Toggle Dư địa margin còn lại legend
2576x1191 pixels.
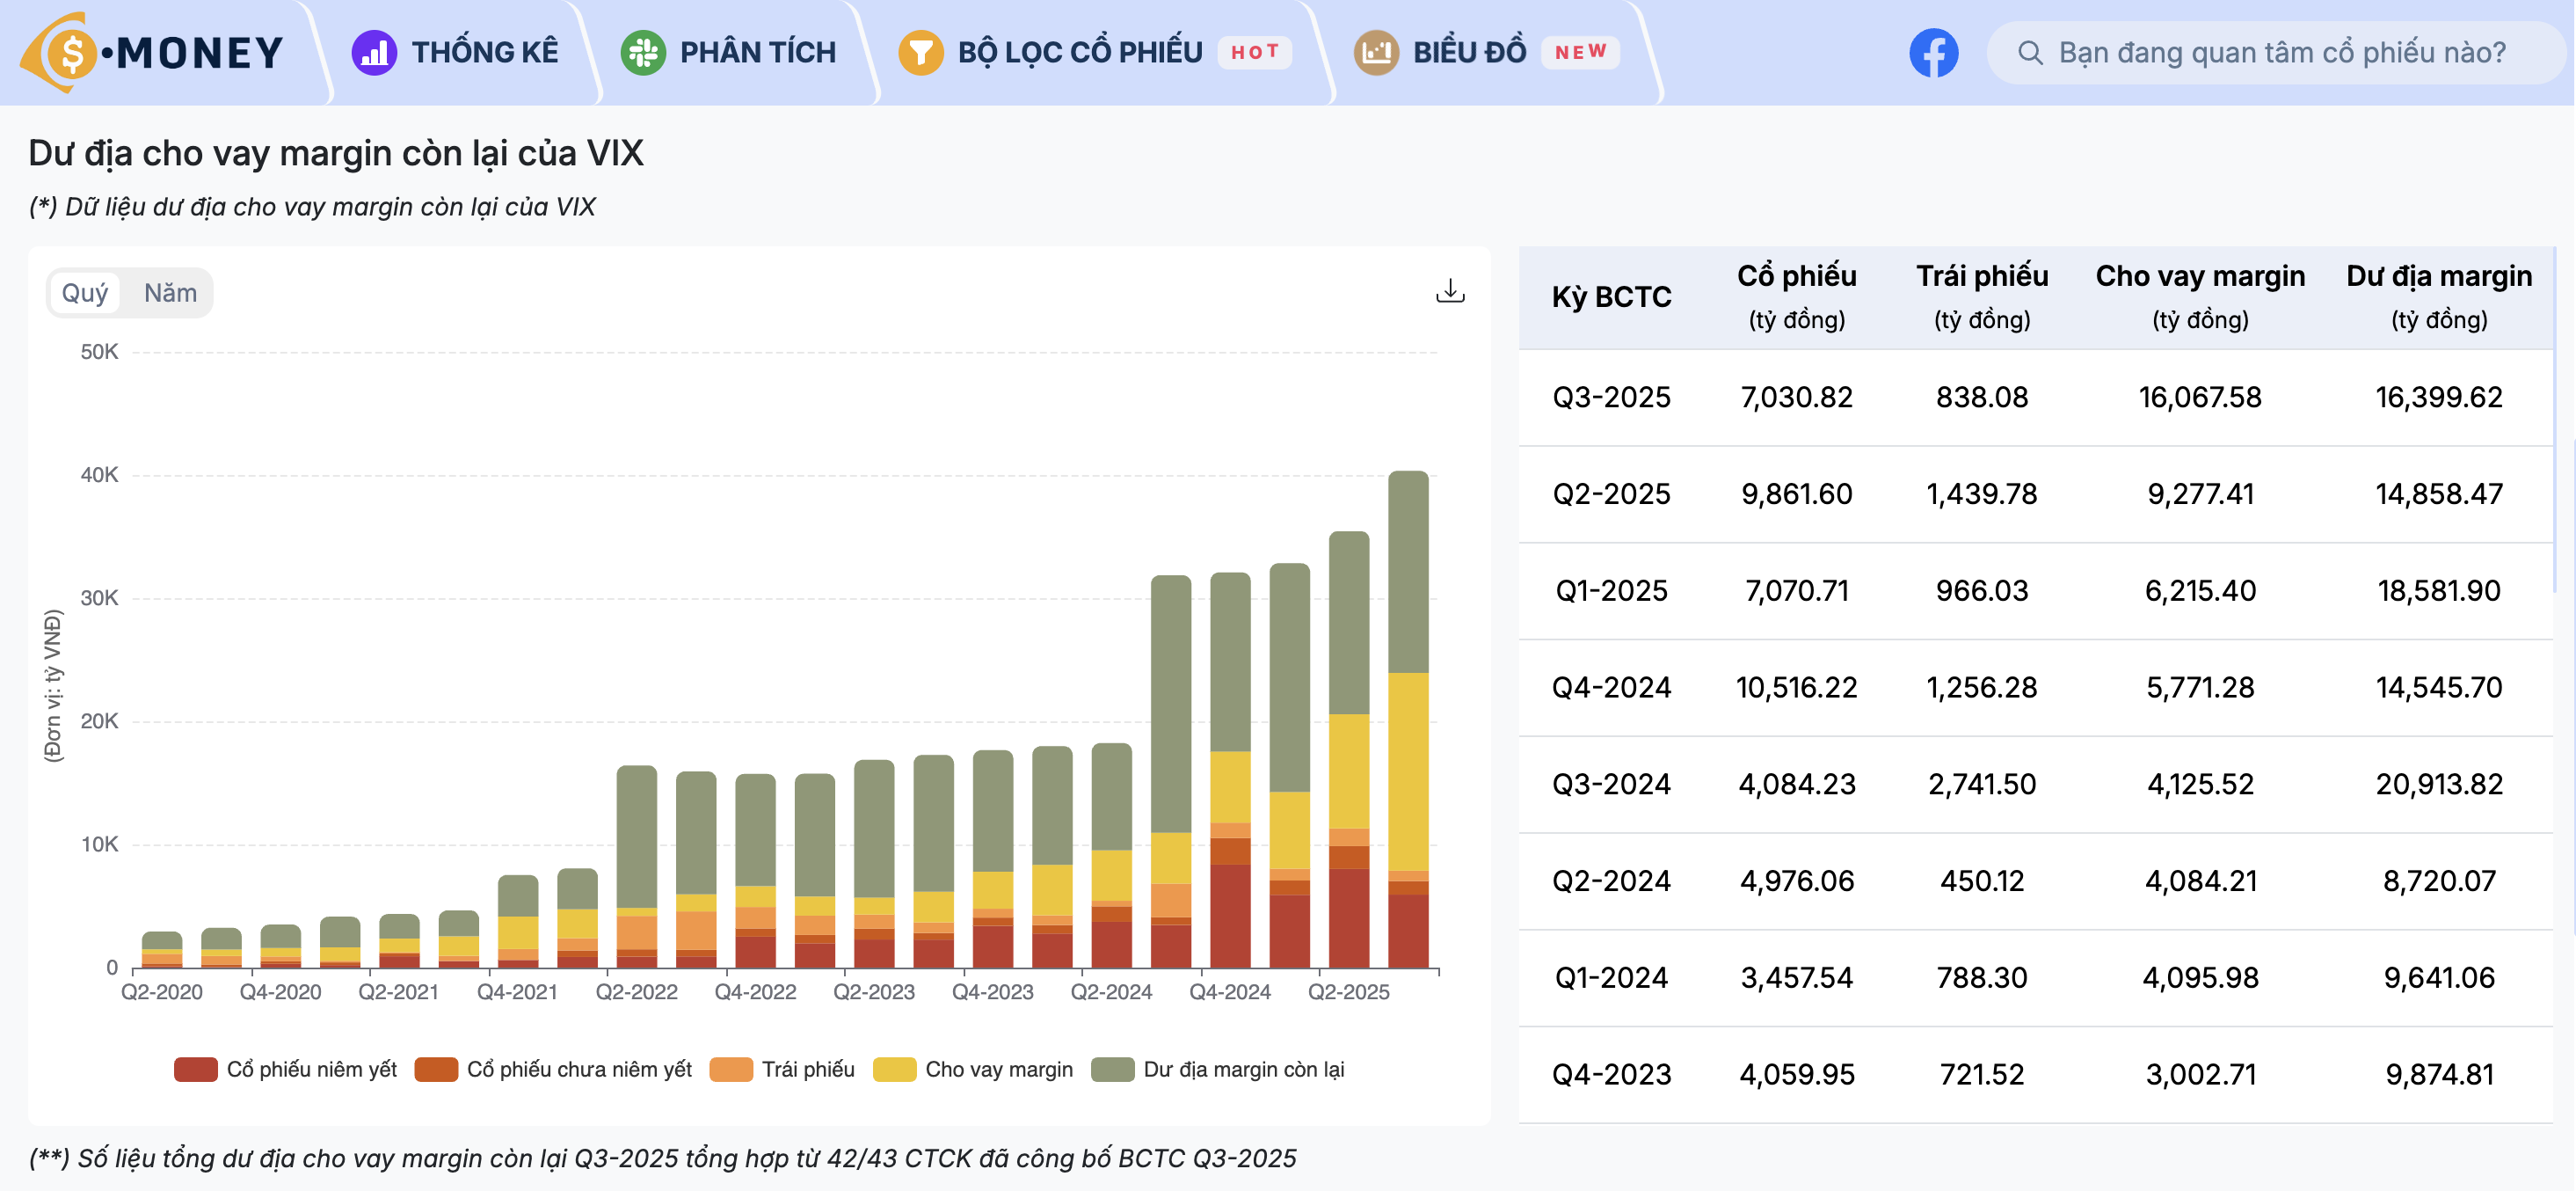pyautogui.click(x=1243, y=1069)
